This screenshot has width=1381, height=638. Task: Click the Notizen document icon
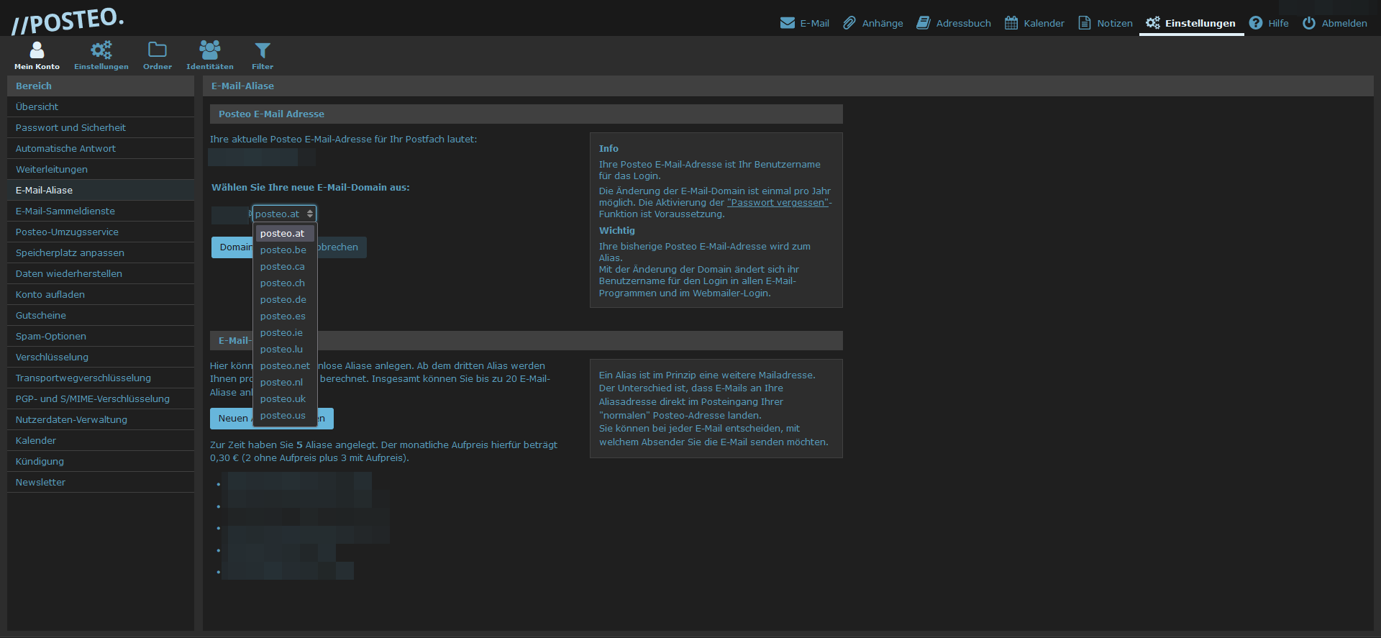click(x=1084, y=23)
